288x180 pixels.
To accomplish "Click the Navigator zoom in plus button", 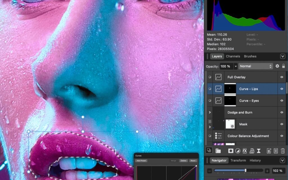I will [267, 171].
